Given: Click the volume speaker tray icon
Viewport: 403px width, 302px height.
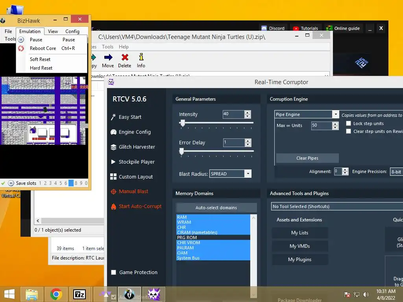Looking at the screenshot, I should point(366,294).
